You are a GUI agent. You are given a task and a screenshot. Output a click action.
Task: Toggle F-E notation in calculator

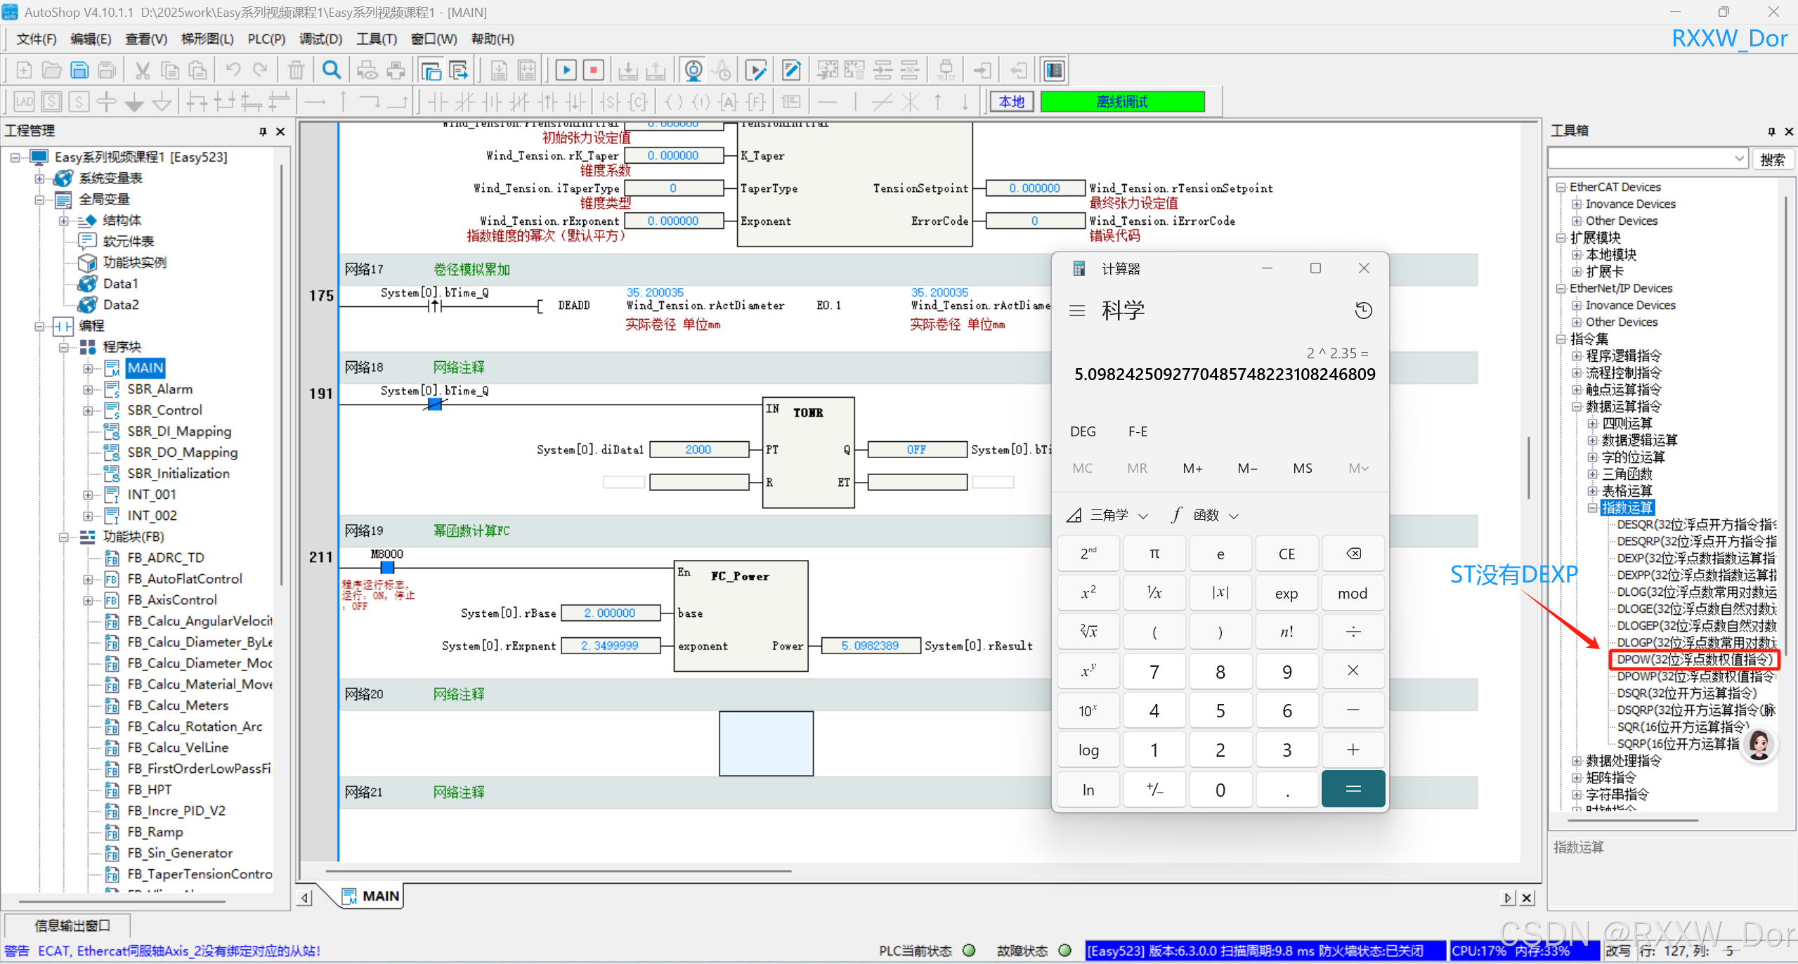point(1138,431)
